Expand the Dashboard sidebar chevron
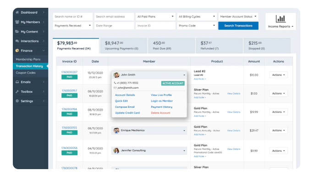Screen dimensions: 309x181 44,12
